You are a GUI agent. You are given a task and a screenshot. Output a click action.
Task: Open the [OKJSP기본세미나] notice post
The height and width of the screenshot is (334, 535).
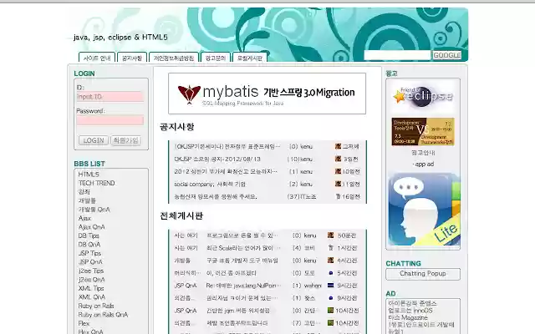click(227, 147)
